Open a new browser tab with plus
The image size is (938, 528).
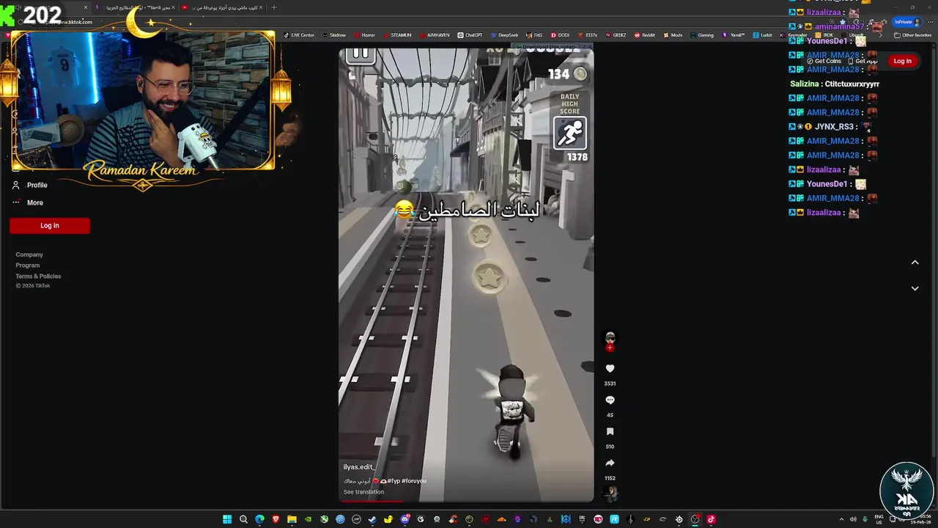[x=274, y=7]
